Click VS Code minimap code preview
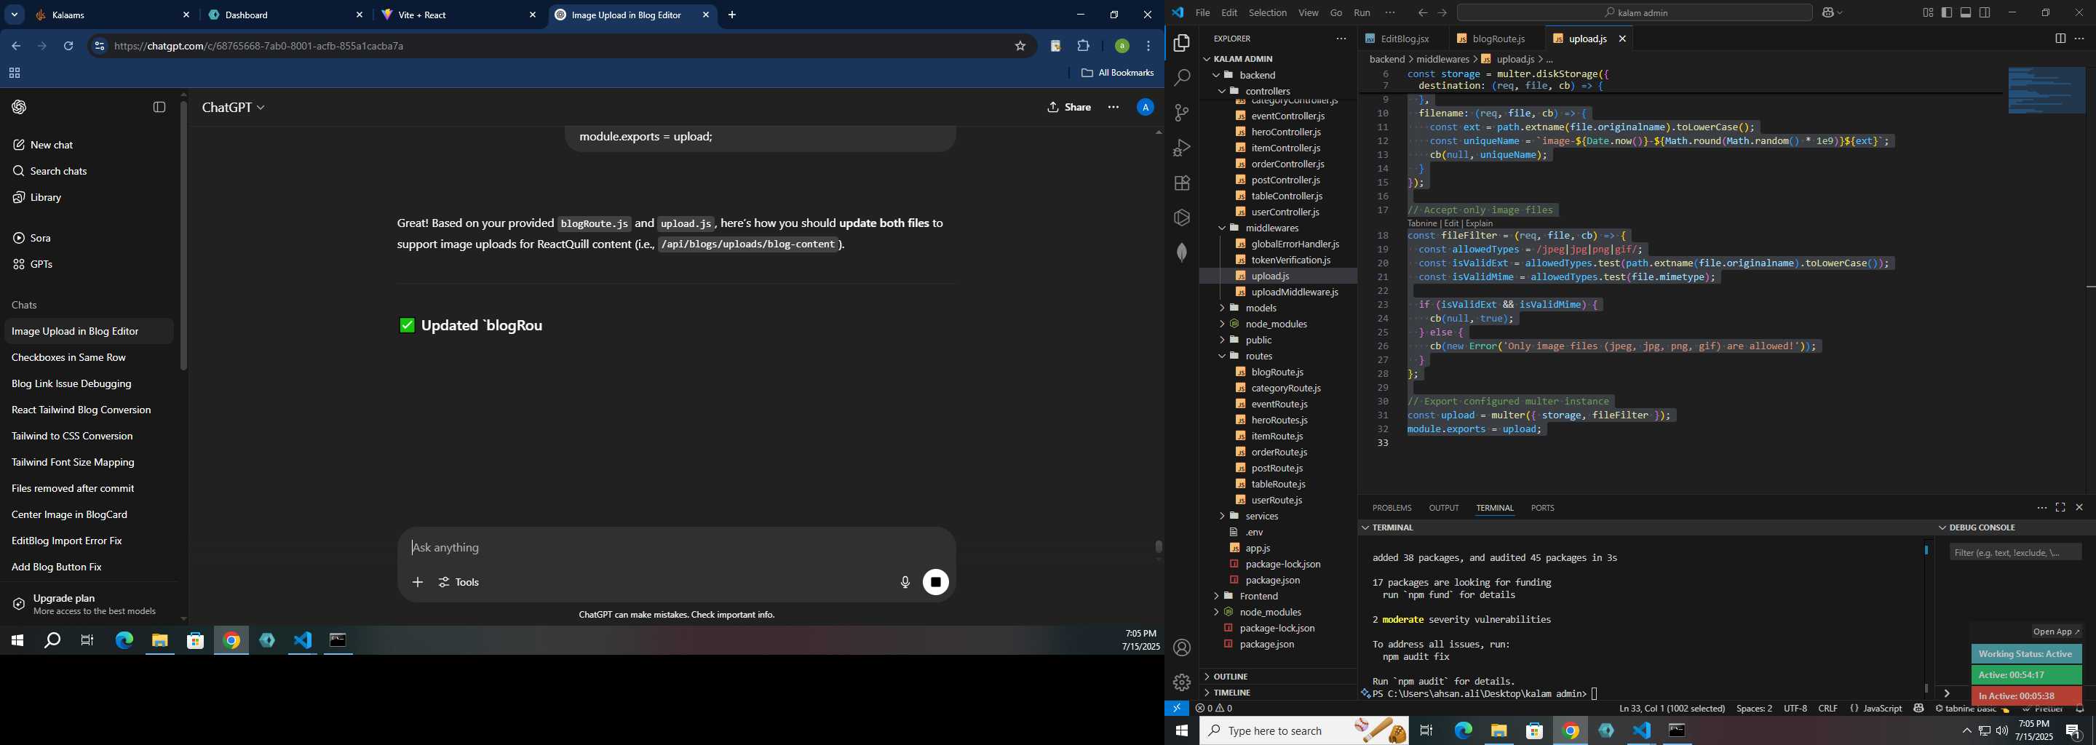 click(x=2046, y=90)
